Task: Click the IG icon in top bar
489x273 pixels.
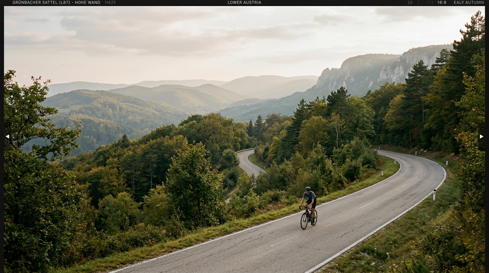Action: (410, 2)
